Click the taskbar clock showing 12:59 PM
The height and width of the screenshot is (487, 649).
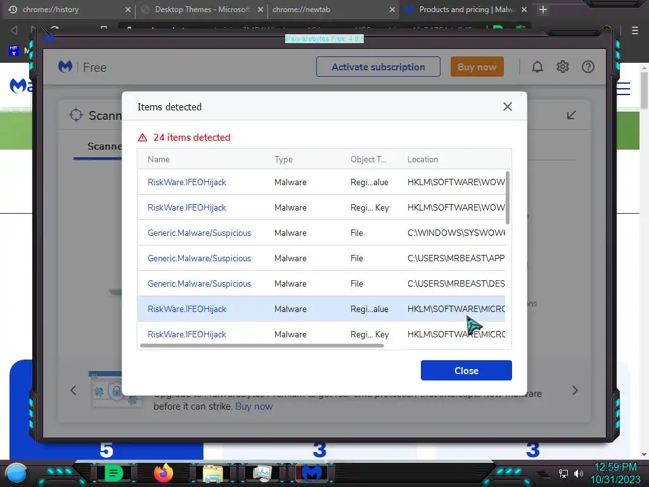tap(615, 467)
